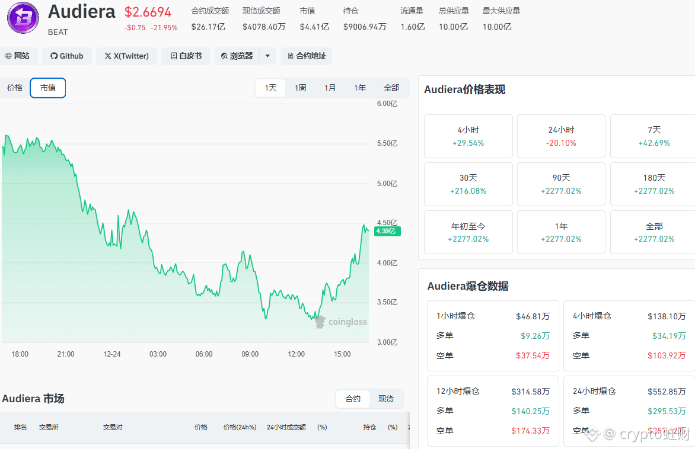Click the Audiera BEAT token logo
The image size is (695, 449).
pos(23,17)
